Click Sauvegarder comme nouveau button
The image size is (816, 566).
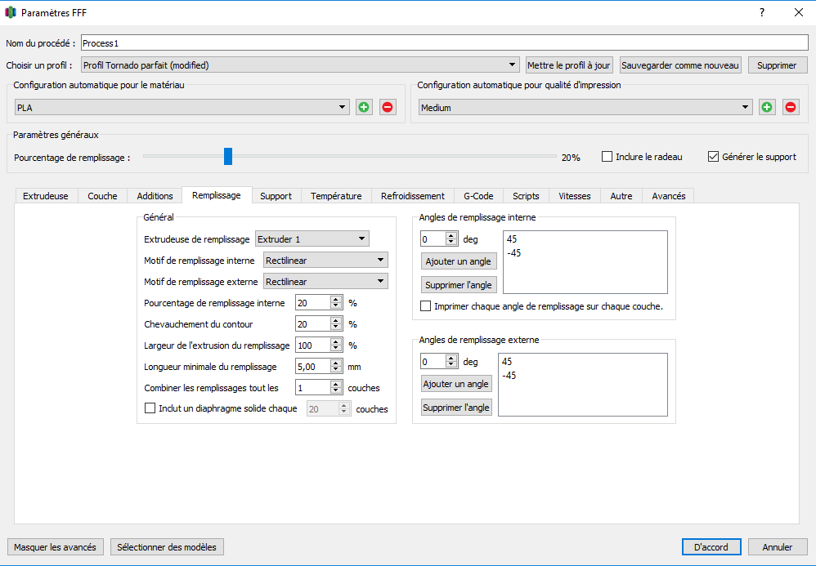(x=680, y=65)
